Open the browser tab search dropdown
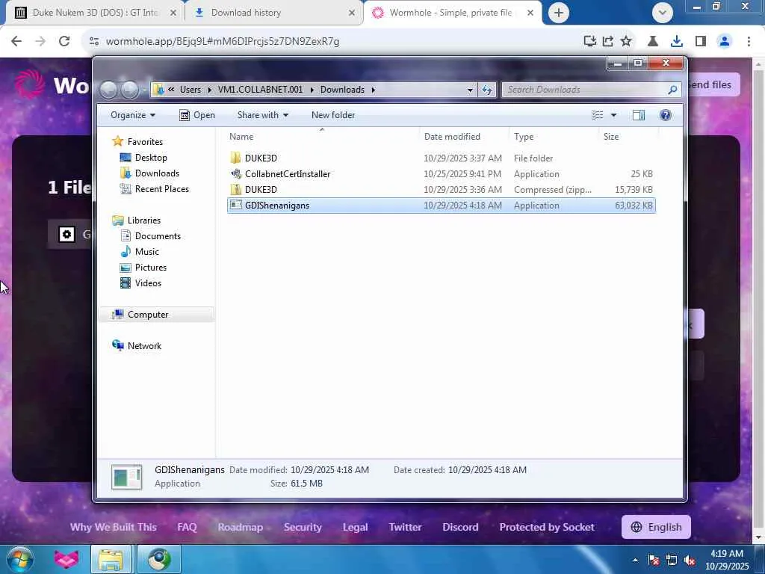Image resolution: width=765 pixels, height=574 pixels. (662, 13)
